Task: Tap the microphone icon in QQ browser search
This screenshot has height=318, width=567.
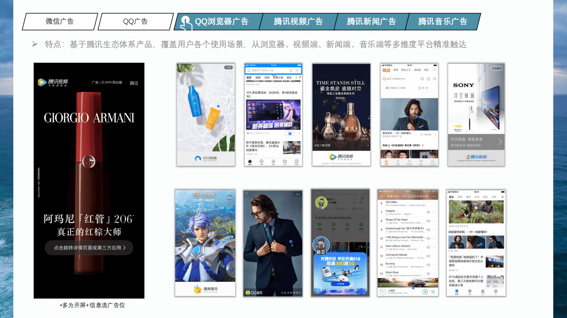Action: [x=291, y=70]
